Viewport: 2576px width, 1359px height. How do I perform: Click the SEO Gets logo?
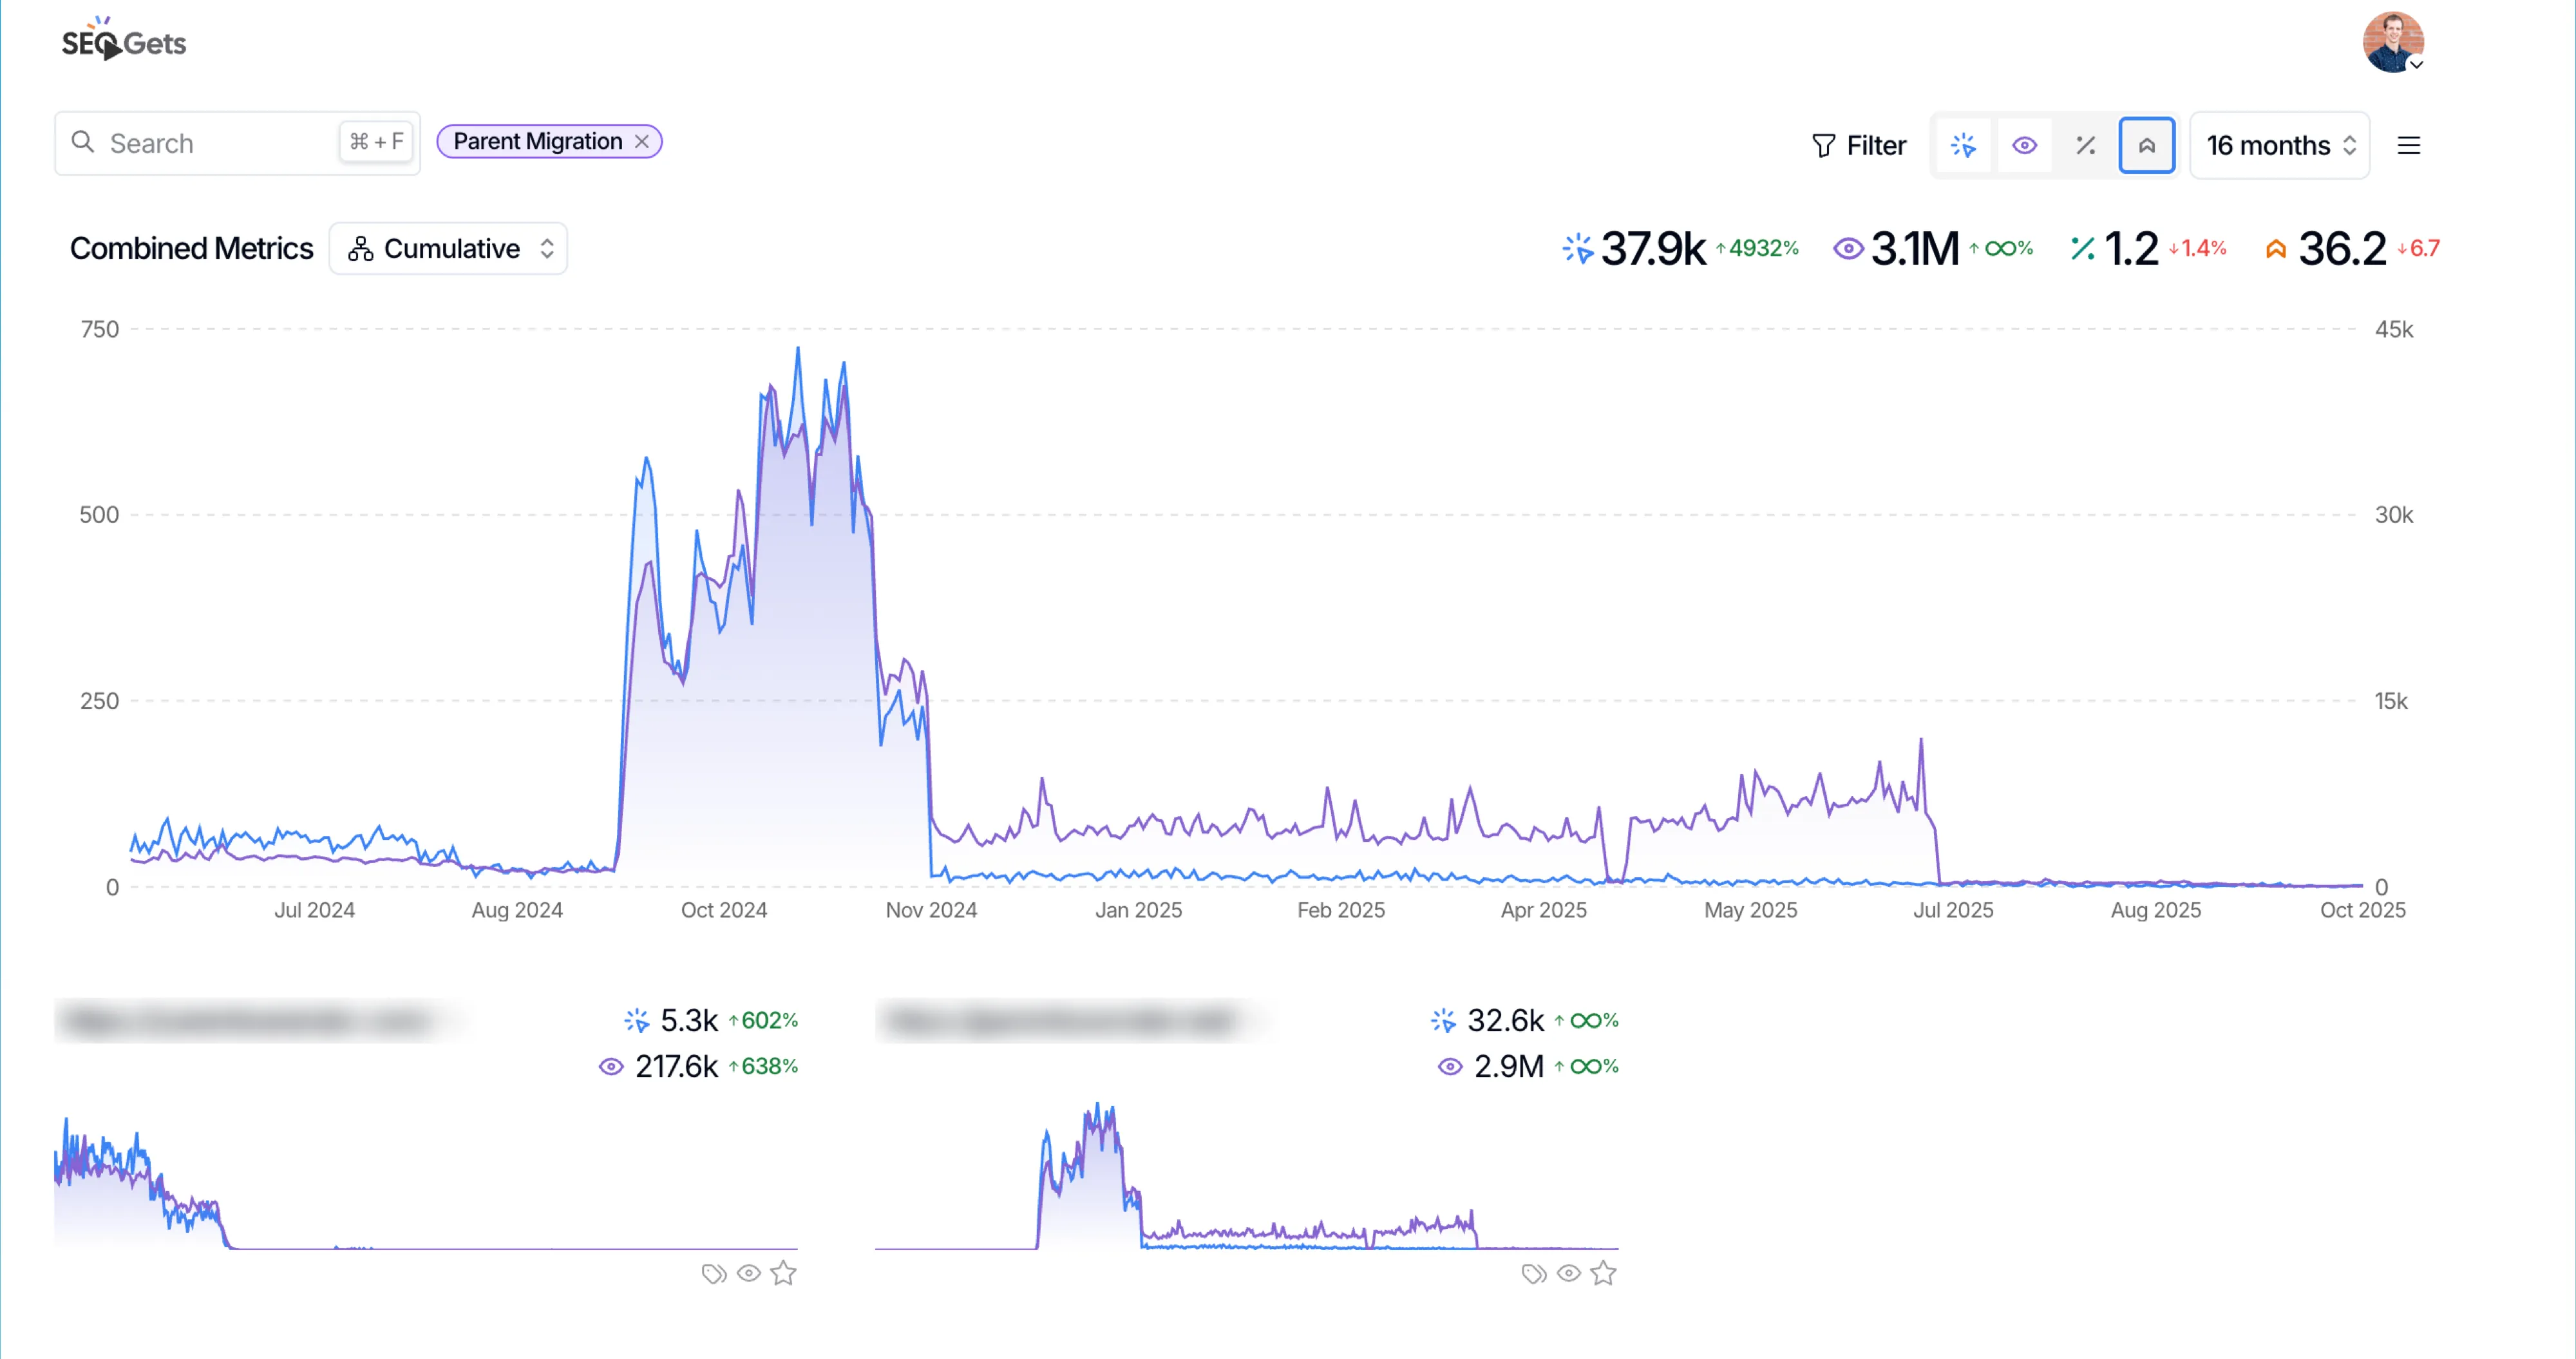pos(124,42)
